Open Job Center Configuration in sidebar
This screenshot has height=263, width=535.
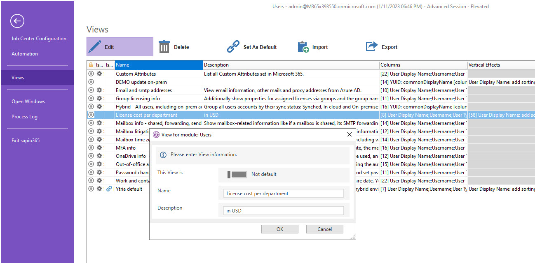tap(39, 39)
